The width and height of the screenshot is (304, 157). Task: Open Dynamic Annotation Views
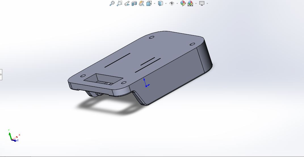tap(141, 3)
